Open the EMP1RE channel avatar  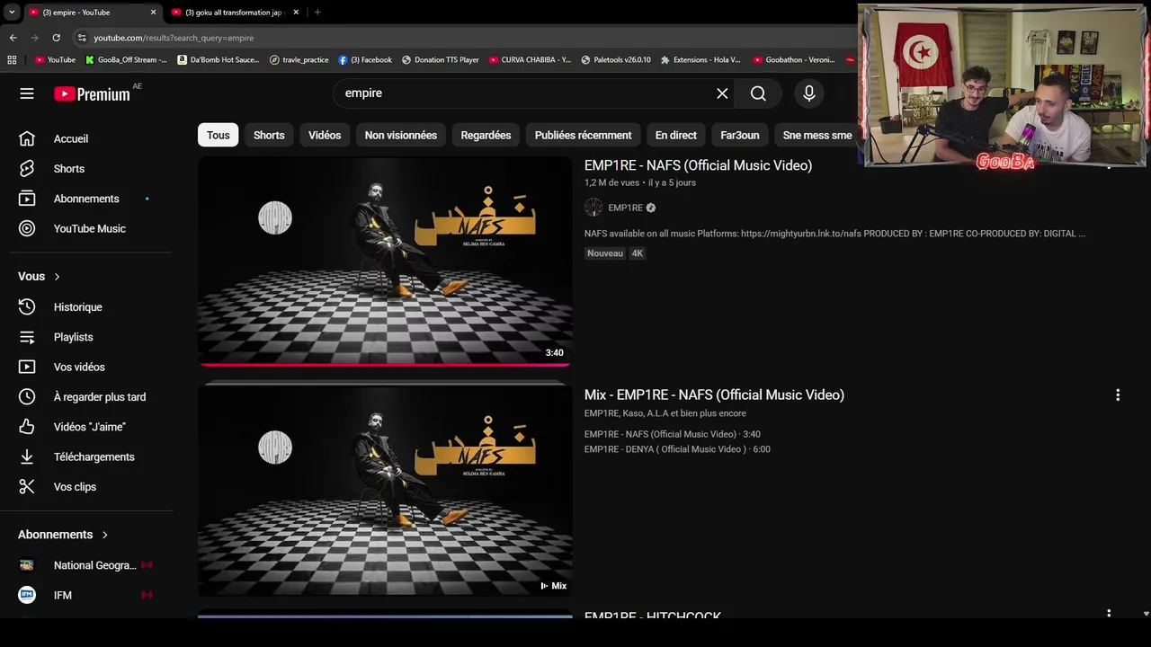593,208
